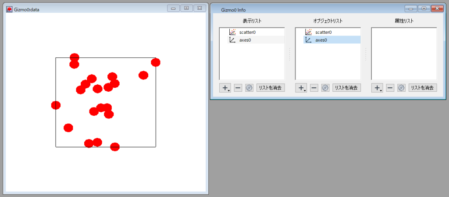
Task: Click inside the empty attribute list box
Action: [404, 54]
